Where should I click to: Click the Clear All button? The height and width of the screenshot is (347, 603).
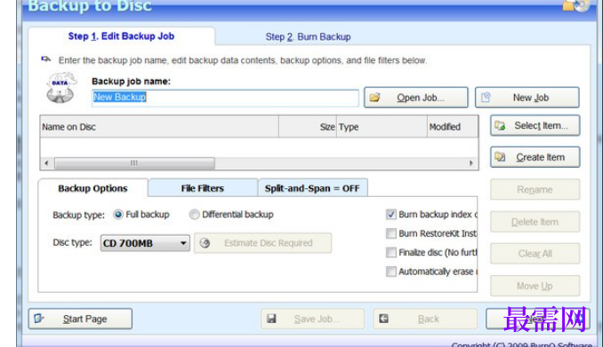[x=535, y=253]
